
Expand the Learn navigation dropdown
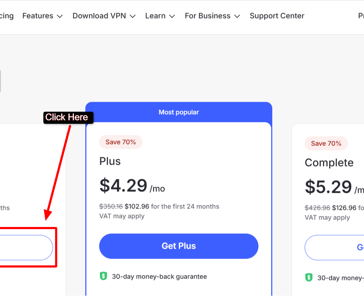160,16
